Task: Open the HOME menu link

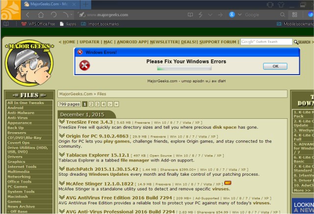Action: [x=69, y=42]
